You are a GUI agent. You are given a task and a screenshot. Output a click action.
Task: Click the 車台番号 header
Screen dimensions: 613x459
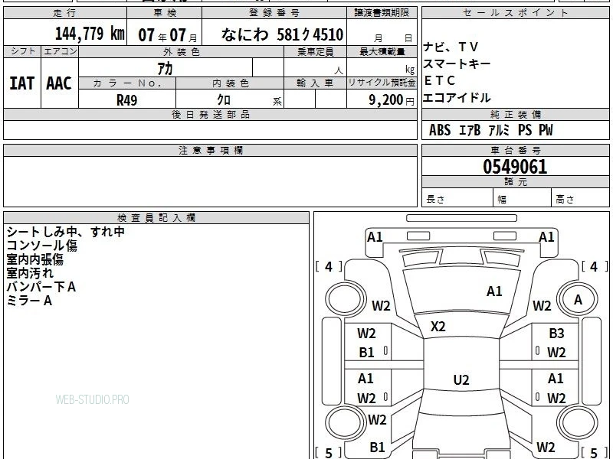[515, 150]
